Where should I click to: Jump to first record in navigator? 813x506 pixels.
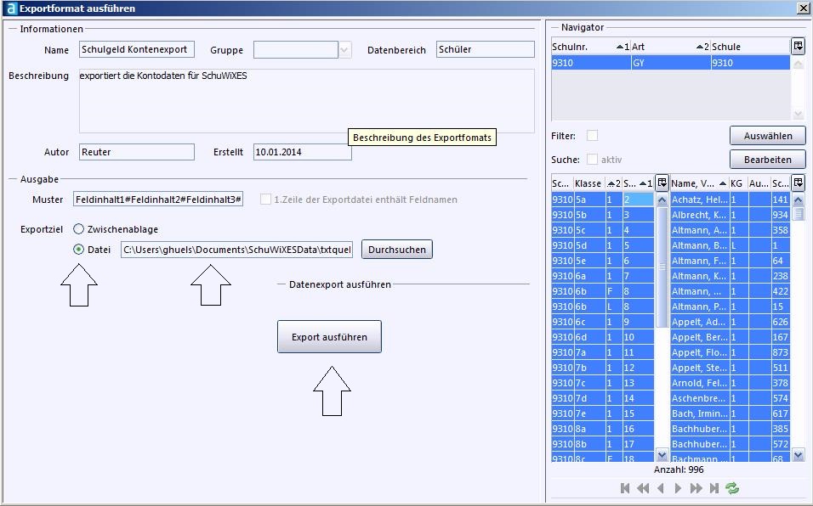click(625, 488)
